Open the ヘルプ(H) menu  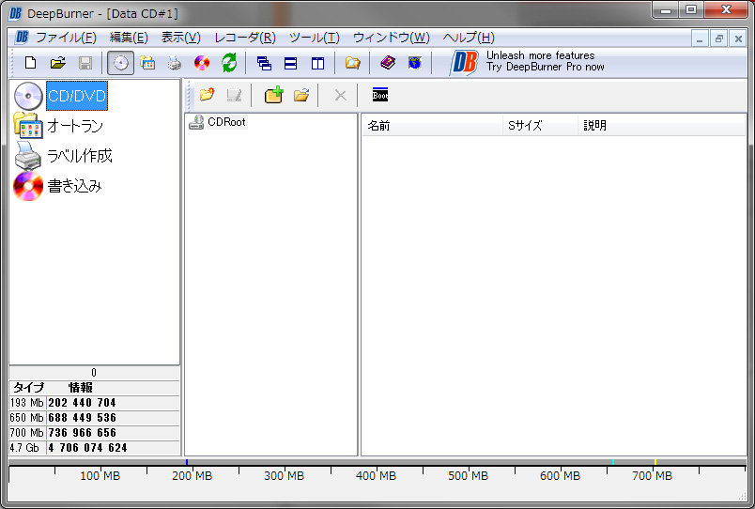tap(469, 38)
